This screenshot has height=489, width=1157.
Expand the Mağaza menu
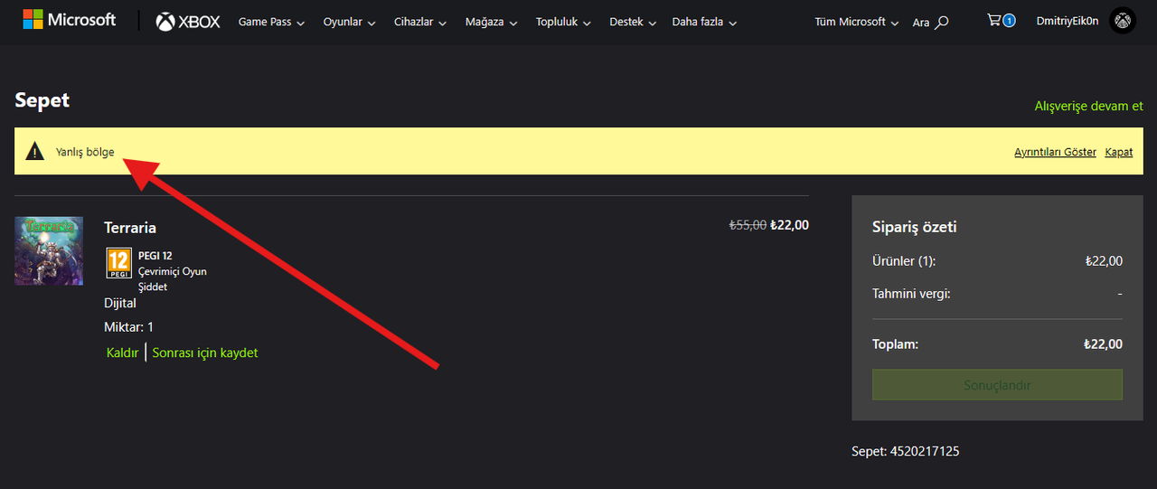pyautogui.click(x=492, y=22)
